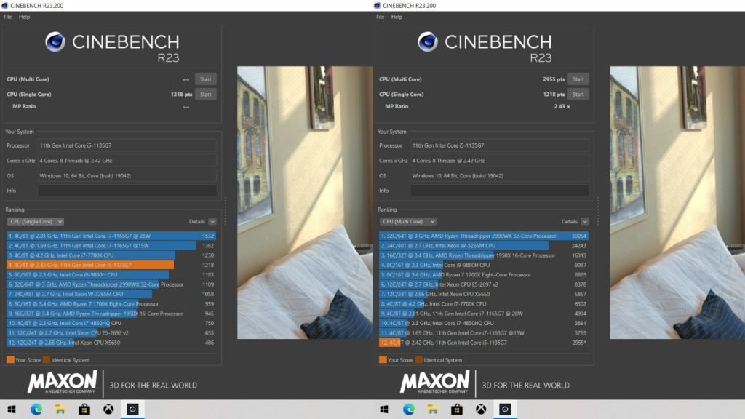Open Help menu in left Cinebench window

tap(24, 17)
